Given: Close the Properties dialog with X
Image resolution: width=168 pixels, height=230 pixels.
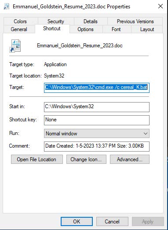Looking at the screenshot, I should pyautogui.click(x=161, y=6).
